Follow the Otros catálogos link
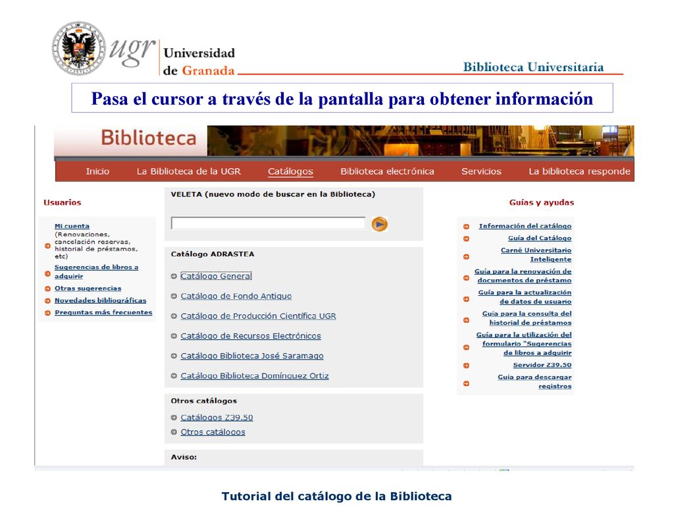 213,432
